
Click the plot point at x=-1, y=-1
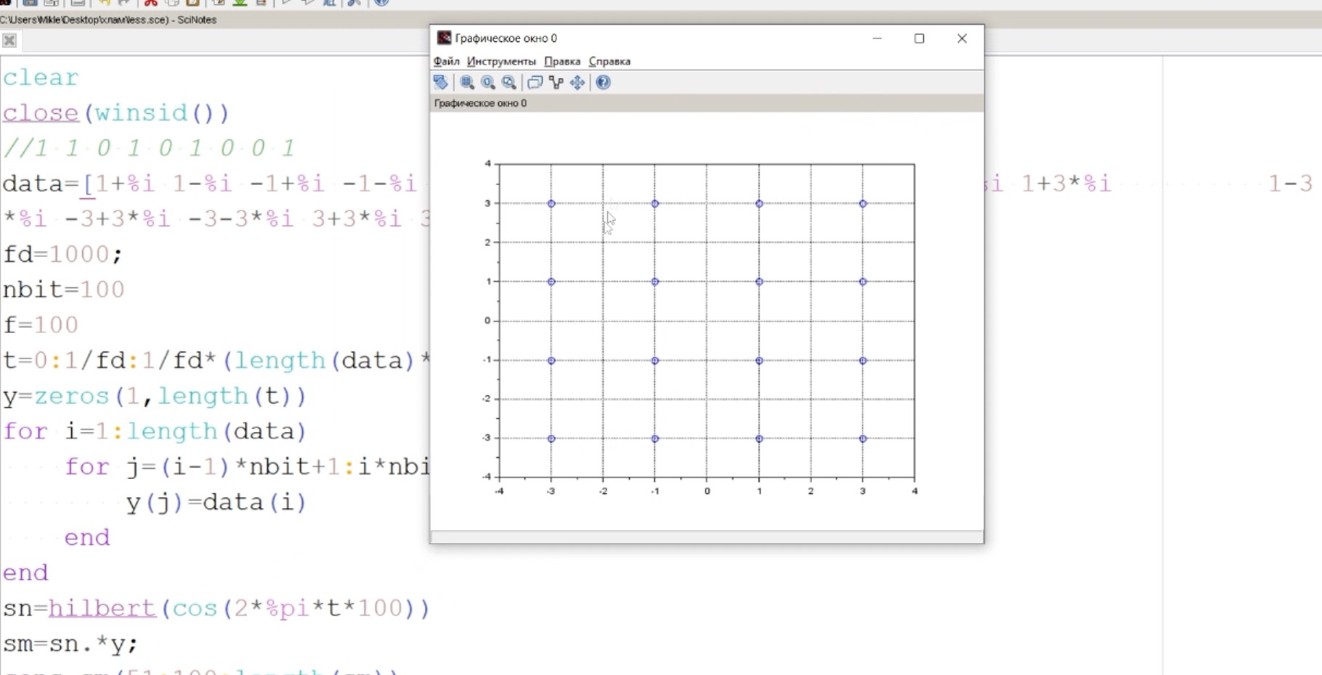[655, 361]
